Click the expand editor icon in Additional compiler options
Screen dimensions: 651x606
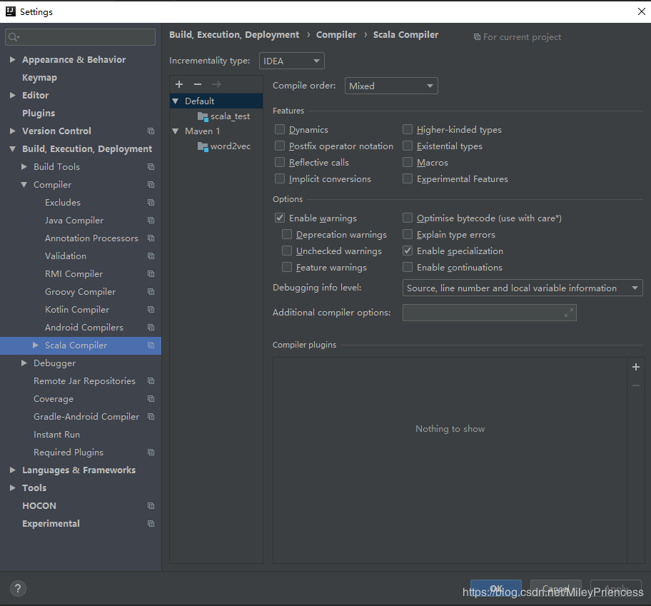click(x=570, y=312)
